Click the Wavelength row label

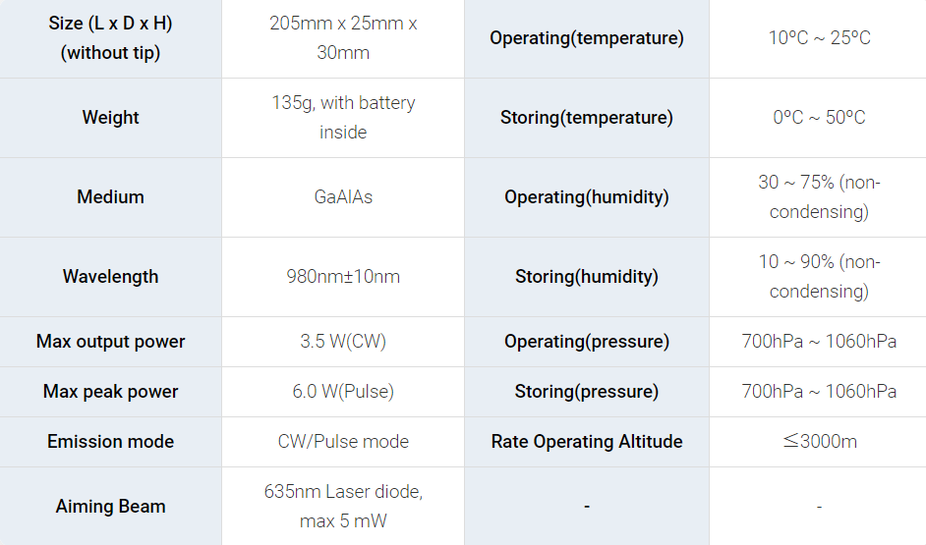click(110, 277)
